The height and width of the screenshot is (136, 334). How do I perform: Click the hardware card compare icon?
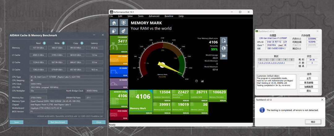pyautogui.click(x=224, y=56)
